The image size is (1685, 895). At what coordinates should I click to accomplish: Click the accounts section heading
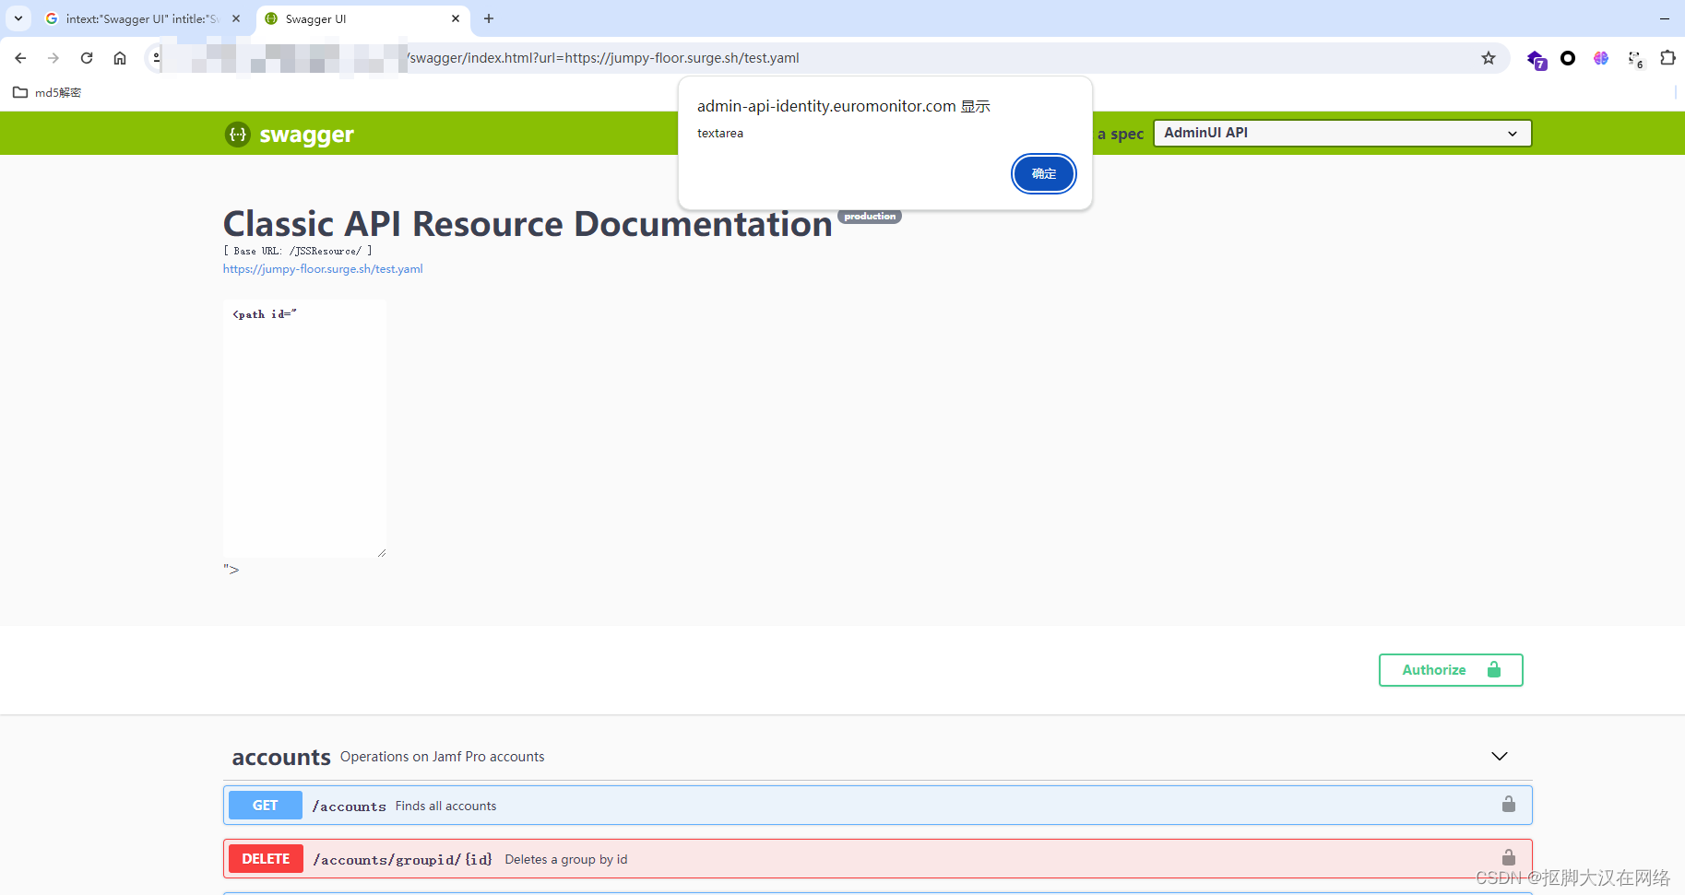(281, 758)
